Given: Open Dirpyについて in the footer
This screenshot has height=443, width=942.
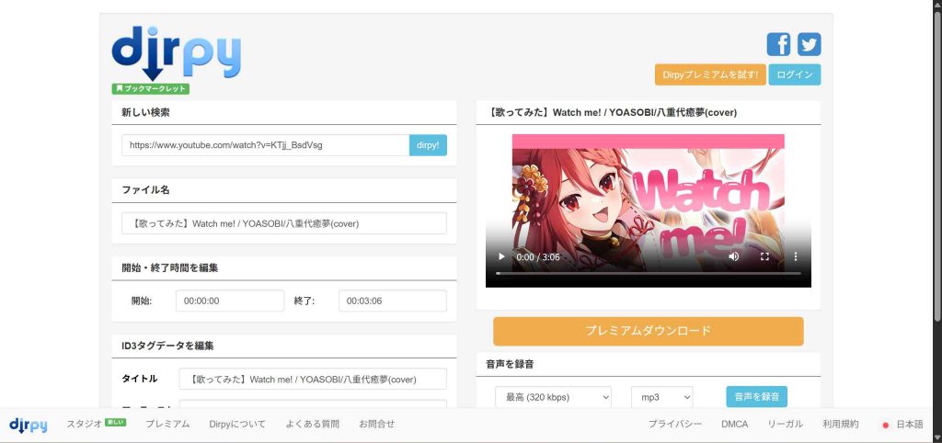Looking at the screenshot, I should (237, 424).
